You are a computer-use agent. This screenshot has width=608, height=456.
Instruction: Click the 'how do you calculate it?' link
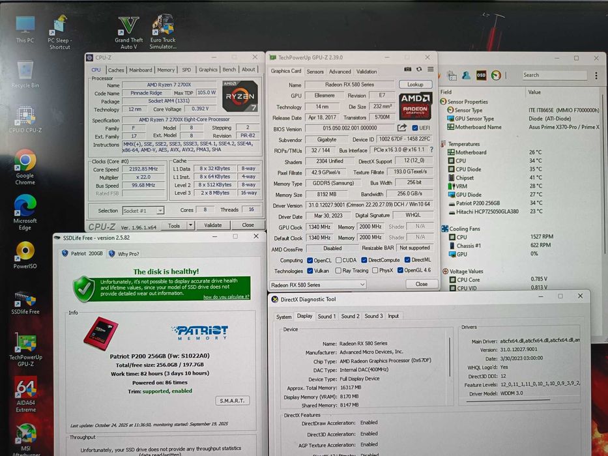[x=226, y=296]
